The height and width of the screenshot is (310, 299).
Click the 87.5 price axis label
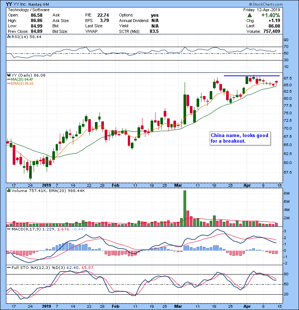pyautogui.click(x=288, y=78)
